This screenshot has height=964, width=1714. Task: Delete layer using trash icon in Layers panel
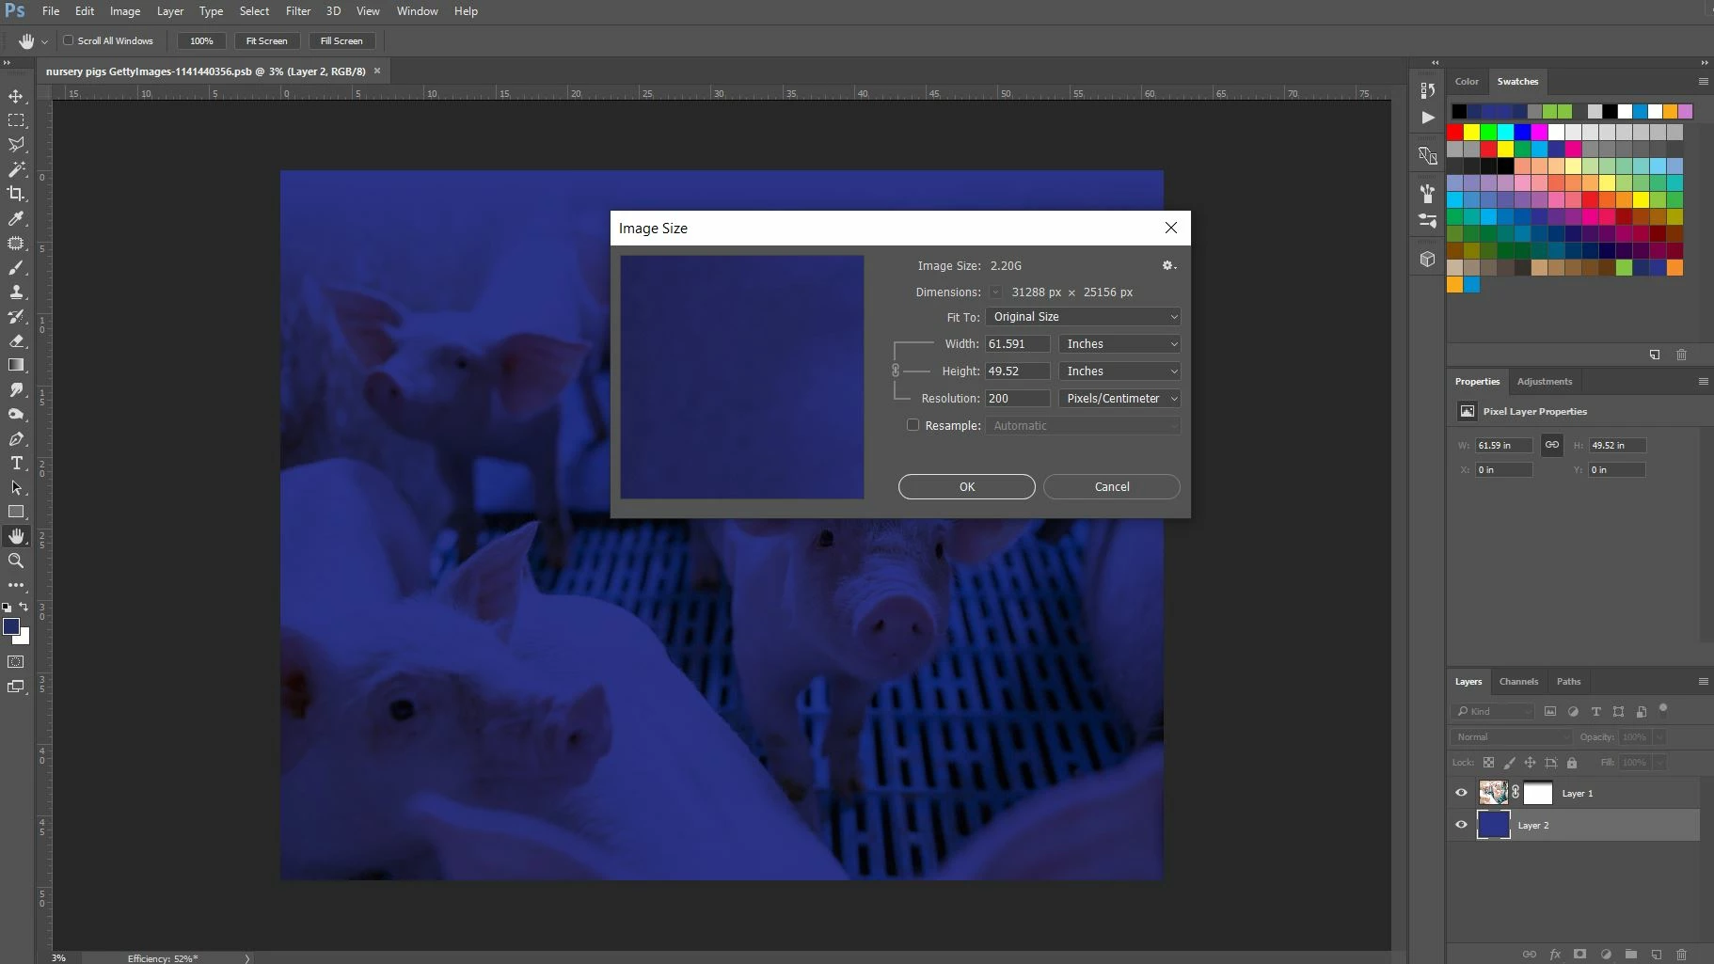pyautogui.click(x=1682, y=954)
